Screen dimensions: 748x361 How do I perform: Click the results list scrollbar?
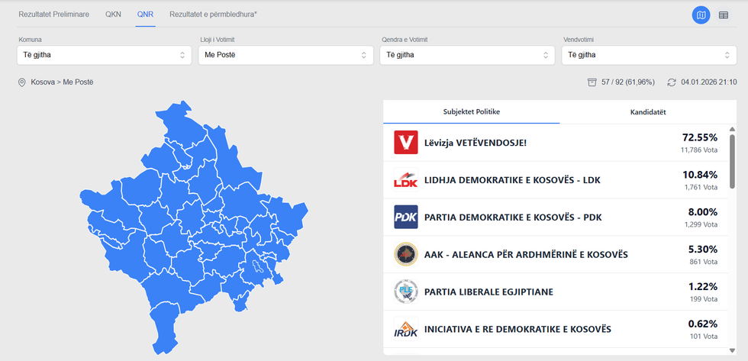pyautogui.click(x=733, y=160)
